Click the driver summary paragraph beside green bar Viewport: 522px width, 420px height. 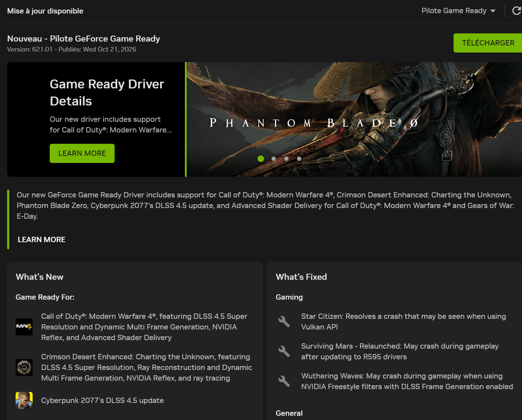[x=265, y=206]
